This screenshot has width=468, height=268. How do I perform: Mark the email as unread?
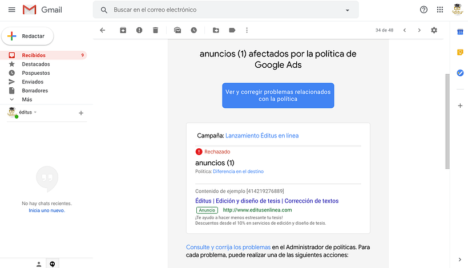pyautogui.click(x=177, y=30)
